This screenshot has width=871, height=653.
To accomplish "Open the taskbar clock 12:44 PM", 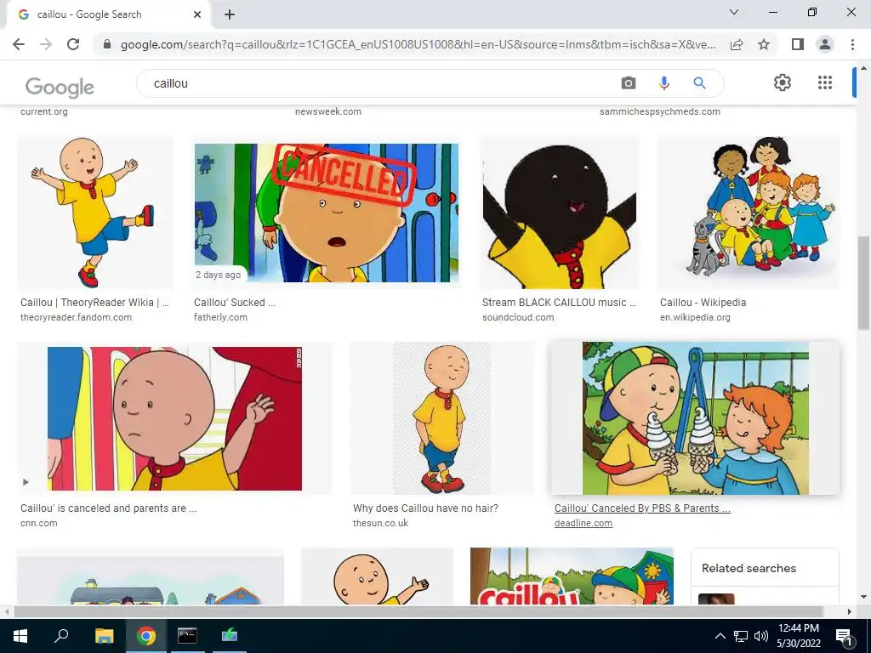I will pyautogui.click(x=798, y=636).
